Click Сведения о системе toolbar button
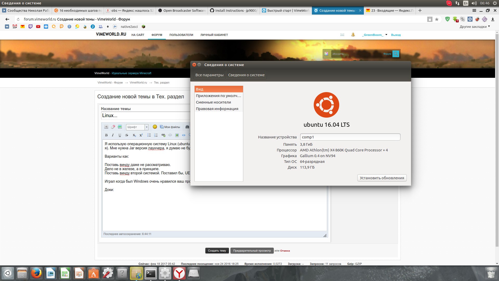This screenshot has height=281, width=499. (x=246, y=75)
